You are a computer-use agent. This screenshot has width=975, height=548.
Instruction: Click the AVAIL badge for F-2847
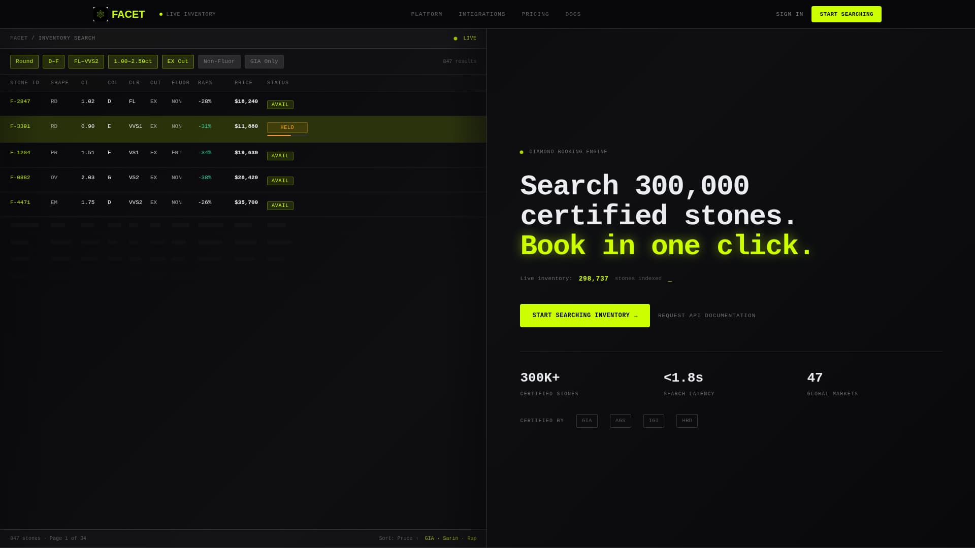click(280, 105)
